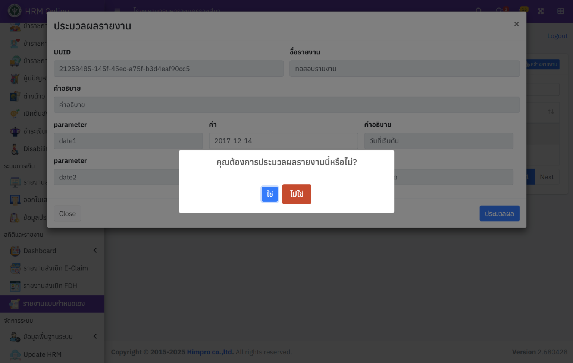Click the Disability sidebar icon

click(15, 149)
